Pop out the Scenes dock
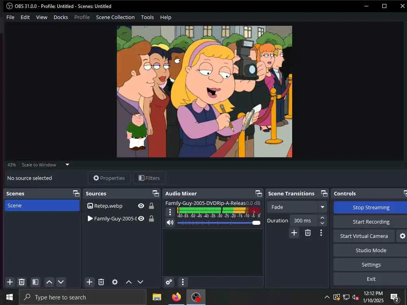Screen dimensions: 407x305 pos(76,193)
